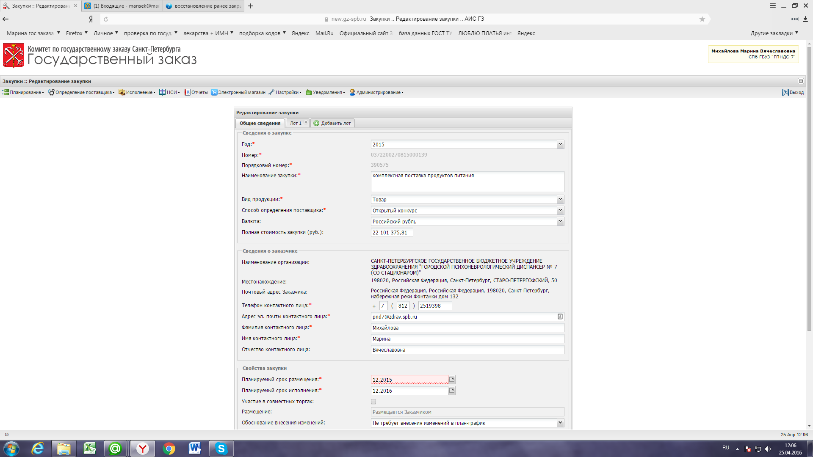This screenshot has width=813, height=457.
Task: Click the Выход exit icon
Action: [x=785, y=92]
